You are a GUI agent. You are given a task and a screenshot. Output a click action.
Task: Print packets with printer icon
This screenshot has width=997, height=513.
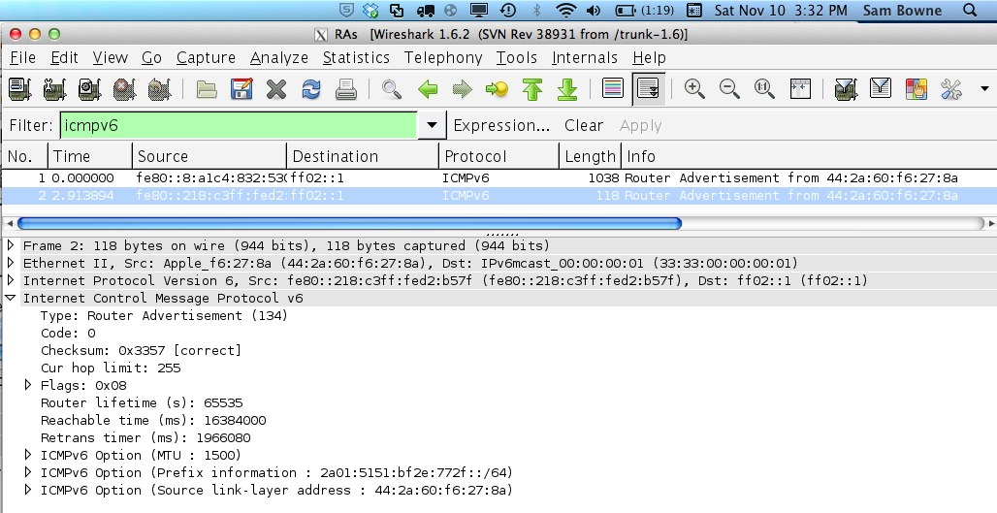[x=346, y=89]
